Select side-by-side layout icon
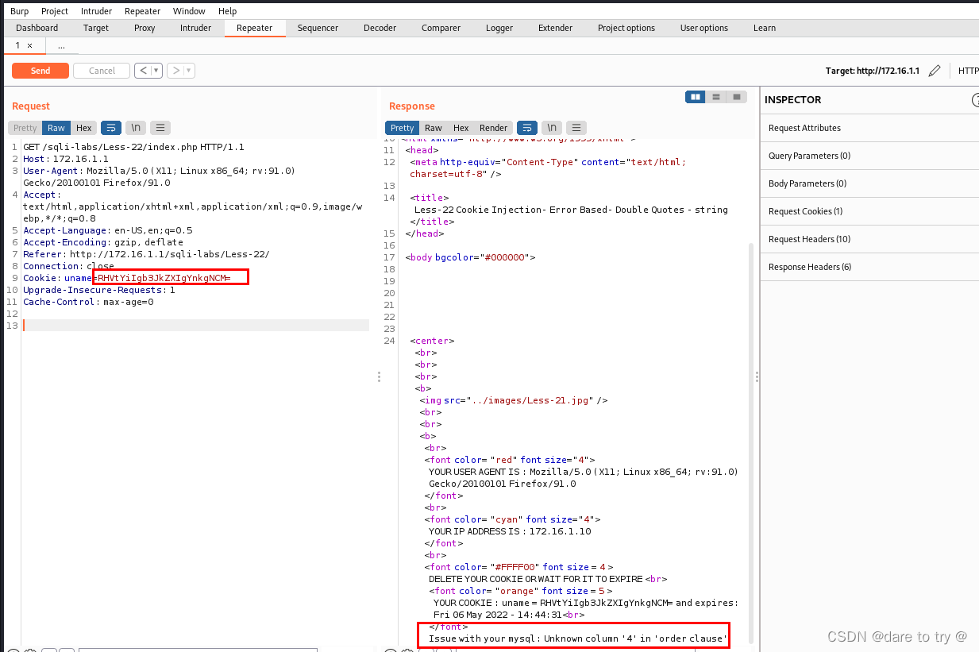The height and width of the screenshot is (652, 979). (696, 97)
